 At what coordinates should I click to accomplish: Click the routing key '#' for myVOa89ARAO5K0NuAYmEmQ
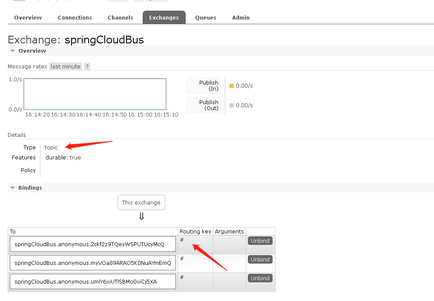click(x=182, y=258)
